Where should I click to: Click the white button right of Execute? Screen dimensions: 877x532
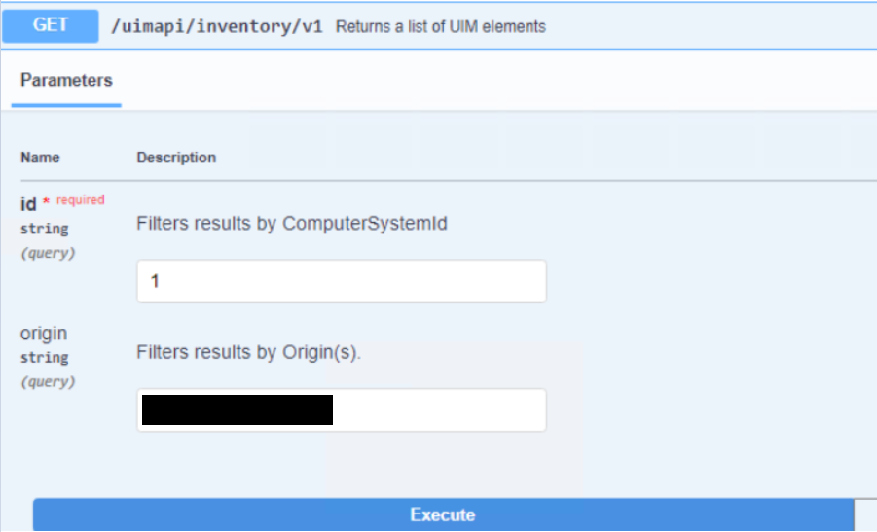click(865, 515)
